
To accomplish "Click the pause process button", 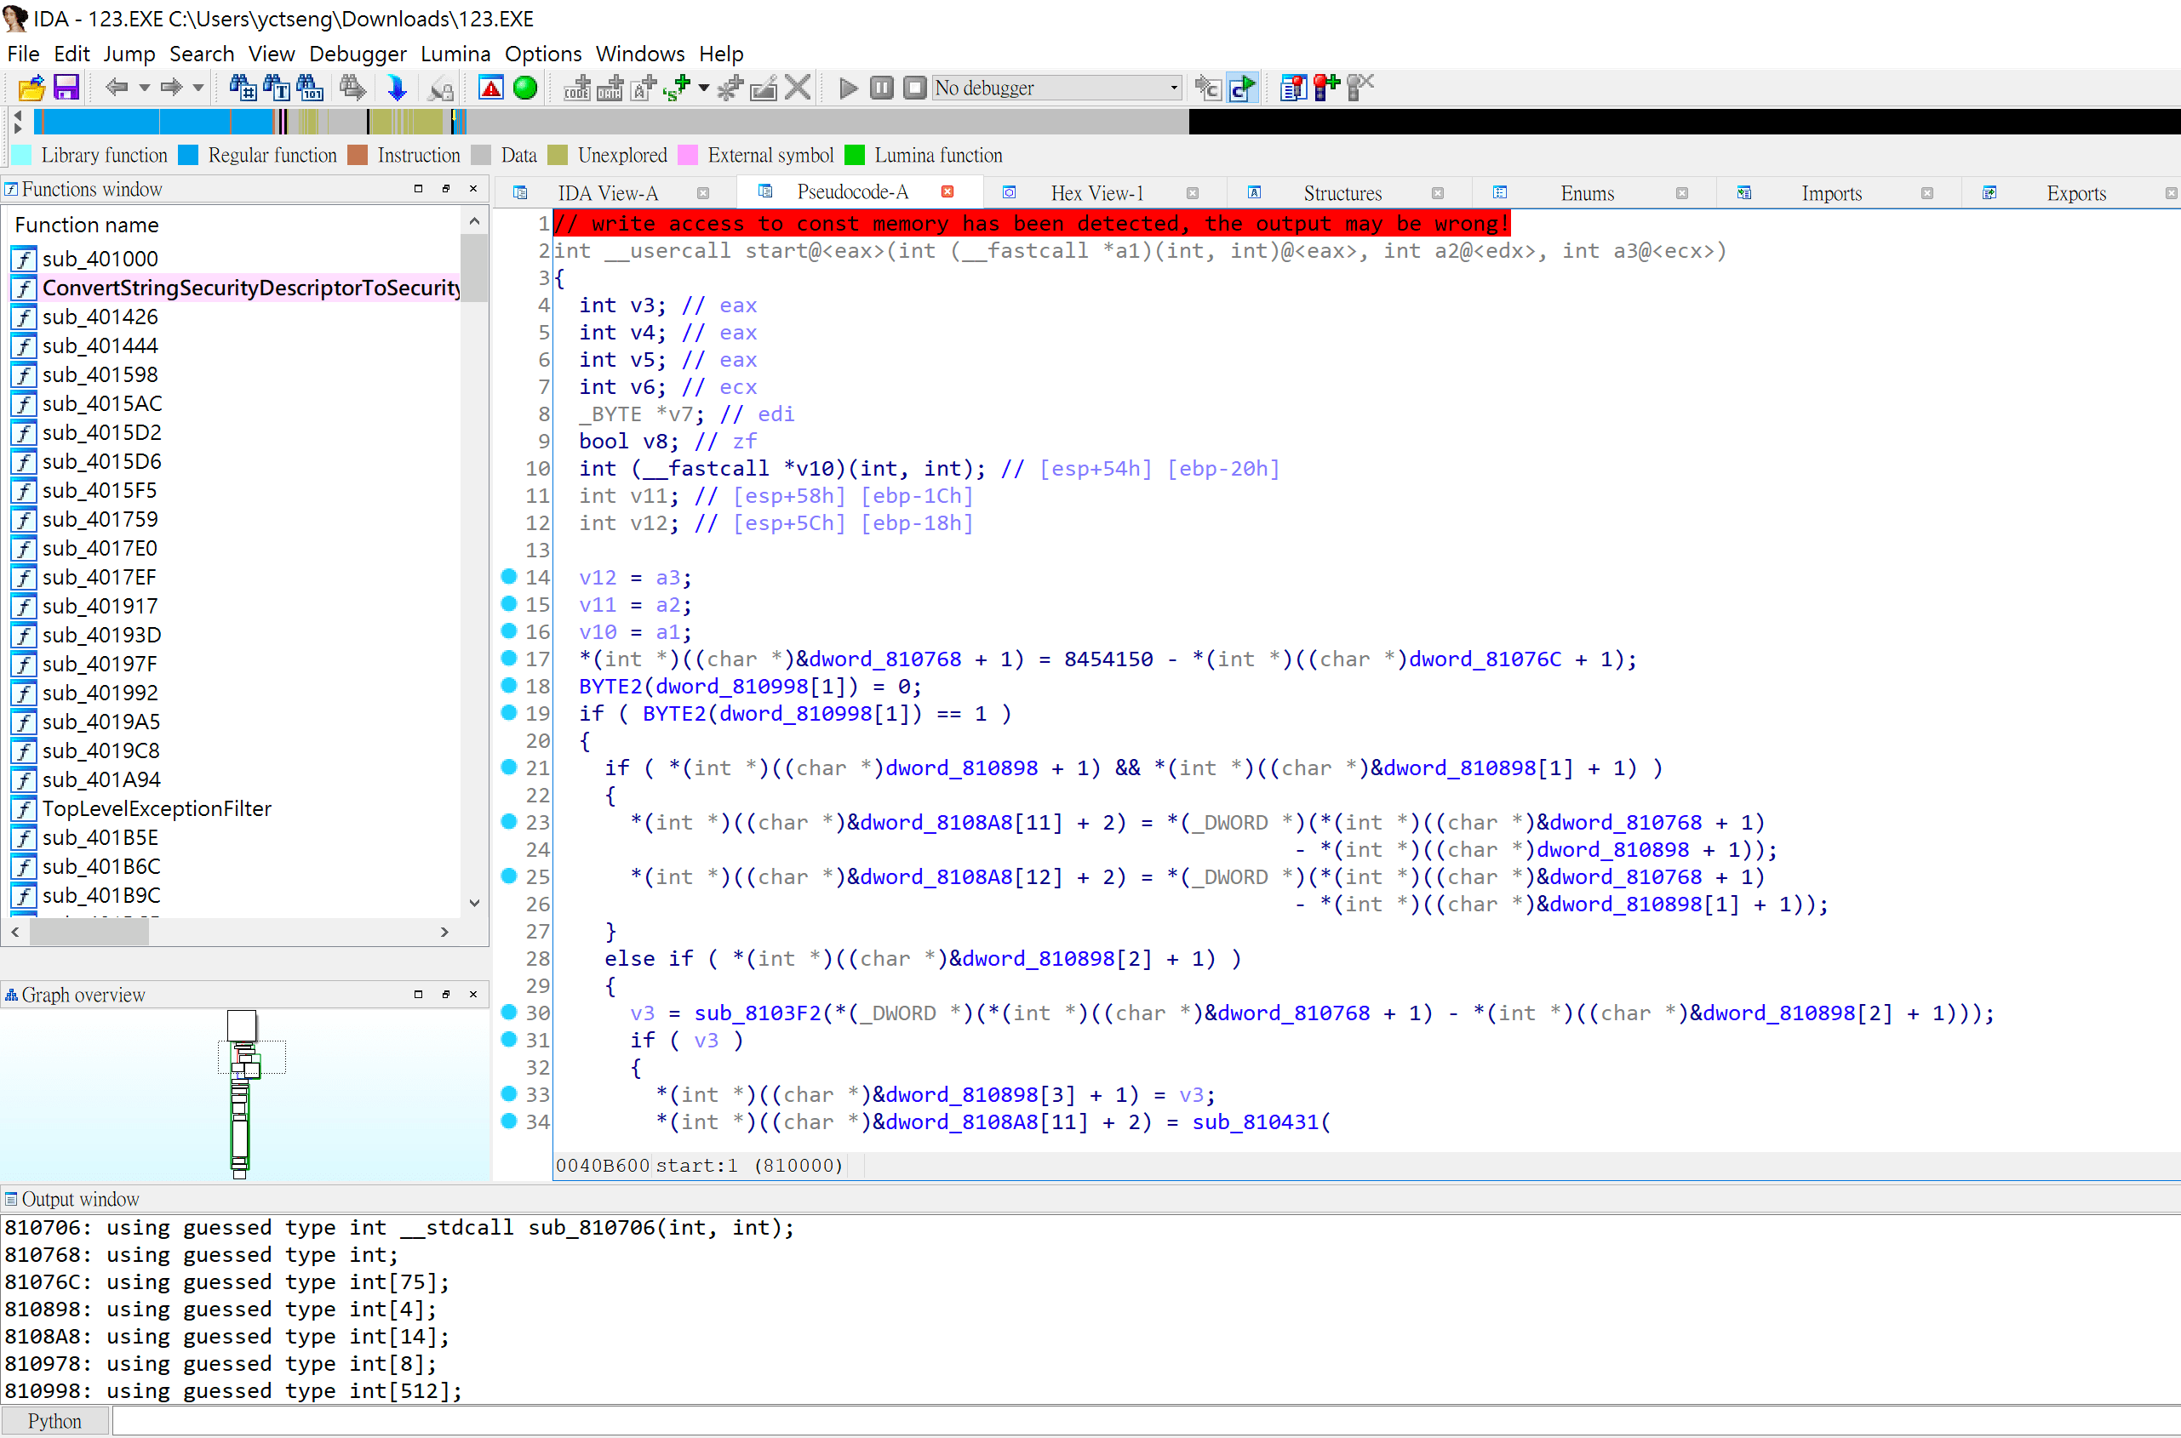I will tap(881, 88).
